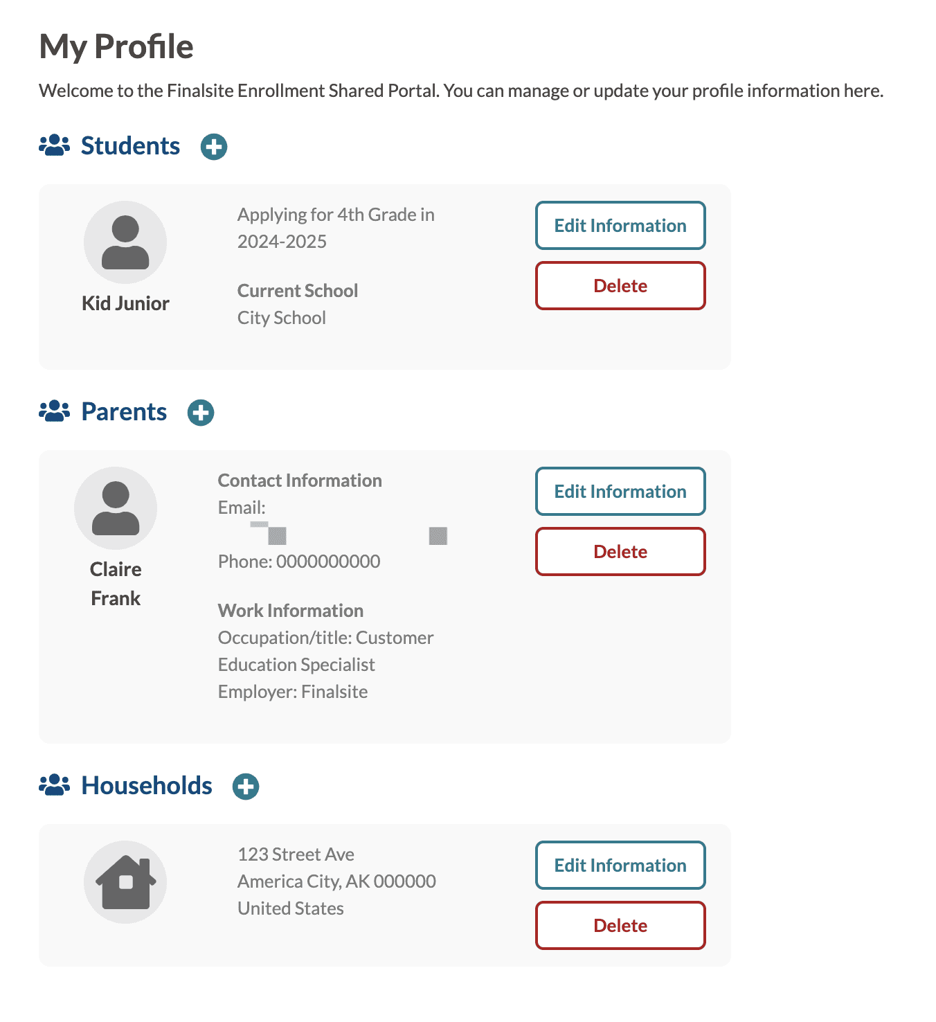The width and height of the screenshot is (936, 1022).
Task: Open Edit Information for Kid Junior
Action: coord(620,225)
